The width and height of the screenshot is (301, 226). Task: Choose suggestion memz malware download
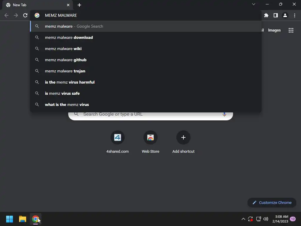point(146,37)
